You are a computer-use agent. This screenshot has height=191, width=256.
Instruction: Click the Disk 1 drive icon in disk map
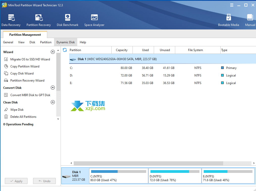point(66,176)
